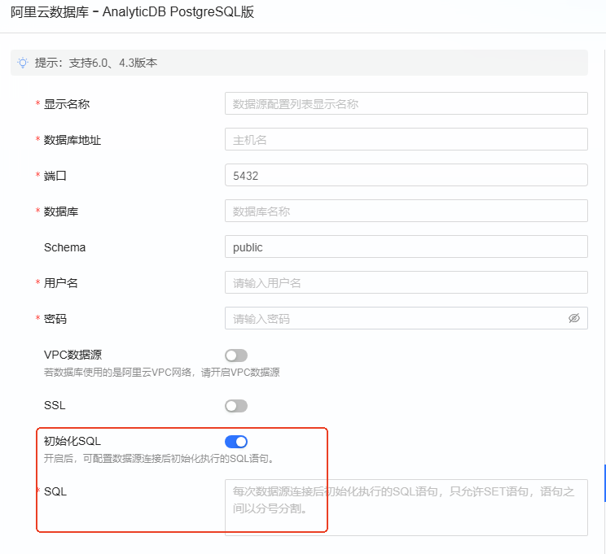Toggle password visibility eye icon

[x=574, y=318]
